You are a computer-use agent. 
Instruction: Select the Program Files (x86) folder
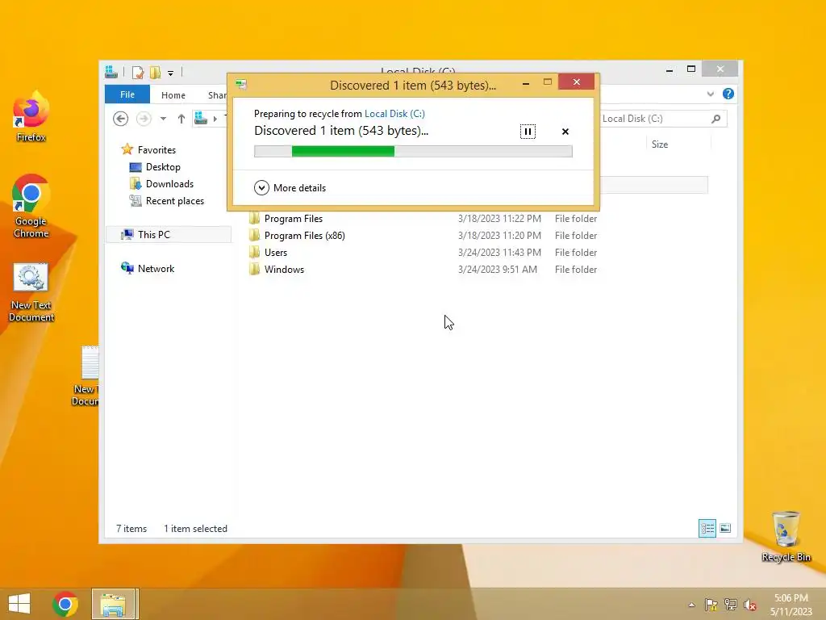tap(304, 235)
